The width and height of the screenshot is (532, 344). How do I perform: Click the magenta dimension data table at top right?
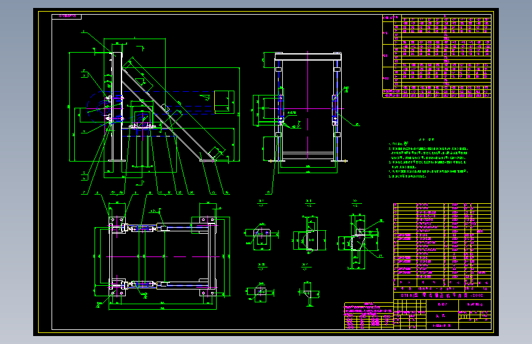(x=437, y=56)
